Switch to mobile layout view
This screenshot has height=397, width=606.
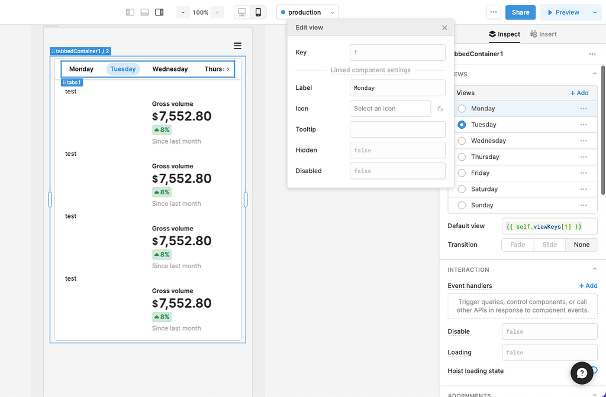(x=258, y=12)
